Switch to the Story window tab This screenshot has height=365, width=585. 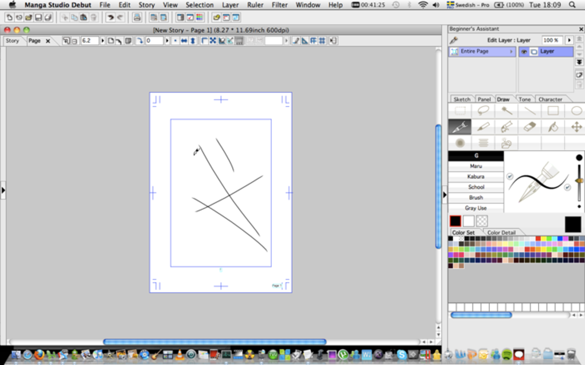pyautogui.click(x=12, y=41)
